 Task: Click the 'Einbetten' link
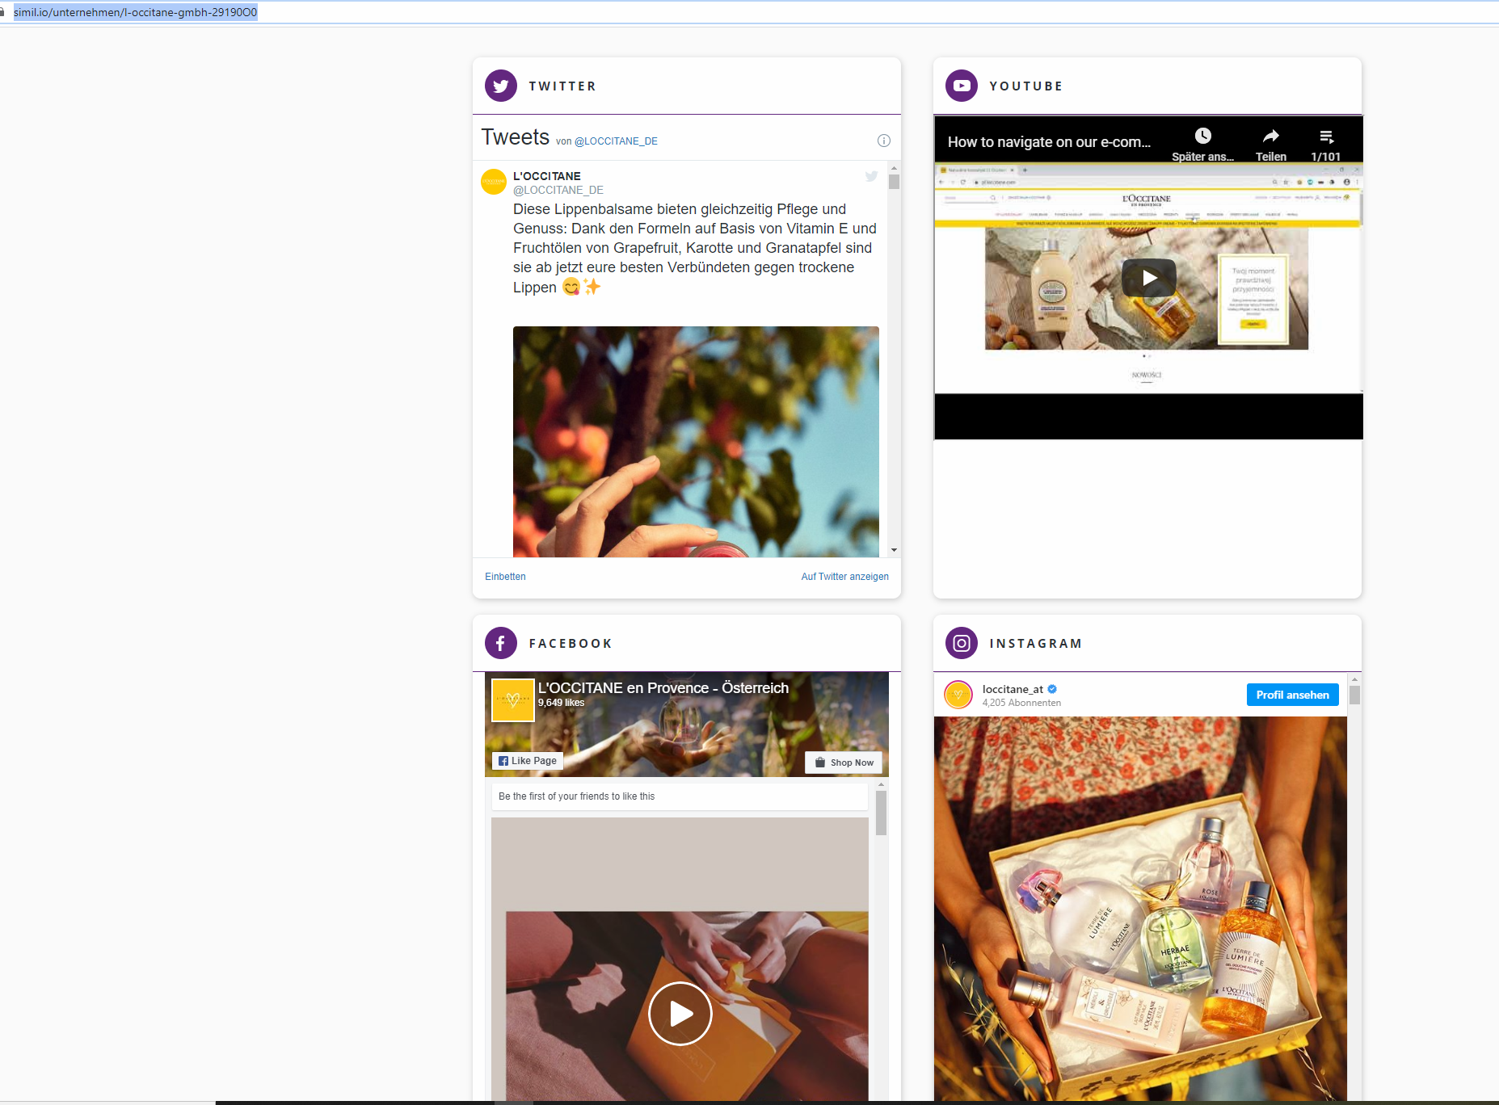pyautogui.click(x=504, y=576)
